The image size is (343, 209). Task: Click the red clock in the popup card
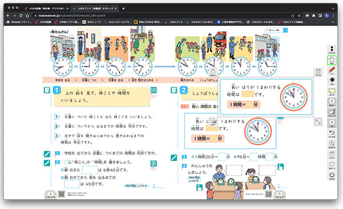point(294,97)
